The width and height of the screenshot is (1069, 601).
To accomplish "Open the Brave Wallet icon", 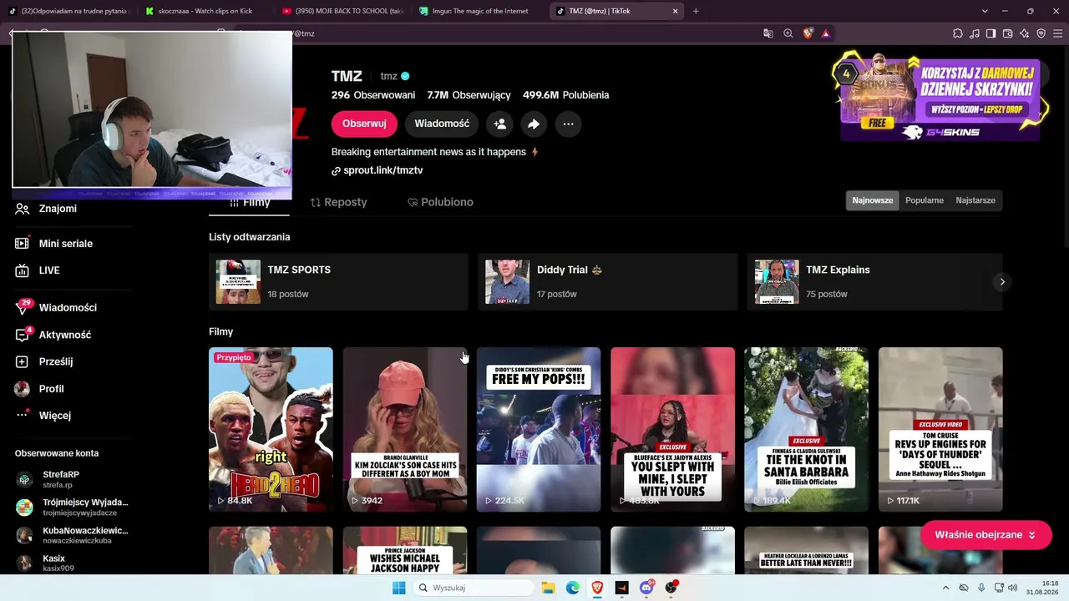I will click(1008, 33).
